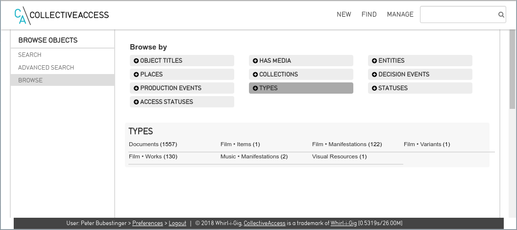The height and width of the screenshot is (230, 517).
Task: Expand the Collections browse facet
Action: pos(278,75)
